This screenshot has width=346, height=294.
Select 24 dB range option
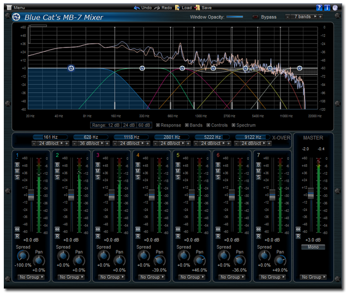129,125
